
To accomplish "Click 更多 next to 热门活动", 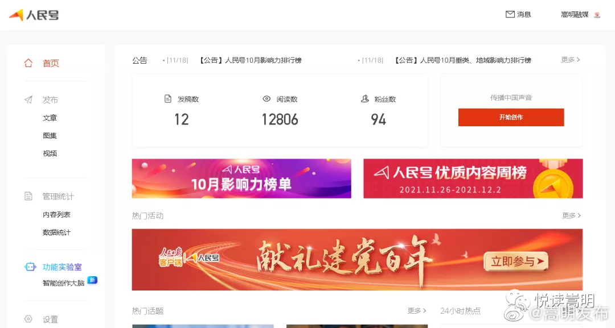I will tap(571, 215).
